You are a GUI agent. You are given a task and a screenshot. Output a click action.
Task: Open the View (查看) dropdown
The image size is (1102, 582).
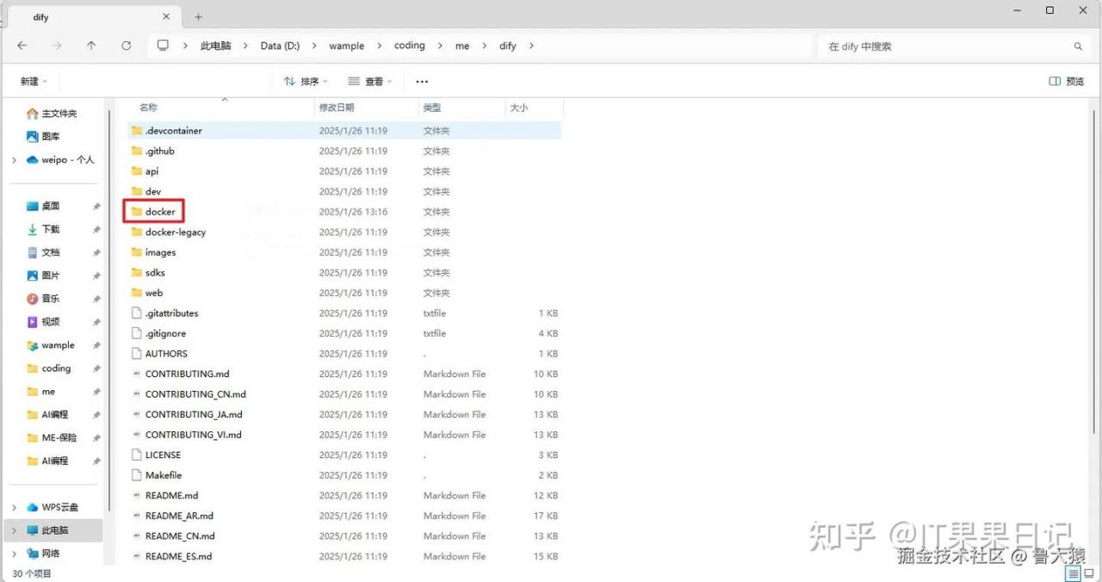[370, 81]
